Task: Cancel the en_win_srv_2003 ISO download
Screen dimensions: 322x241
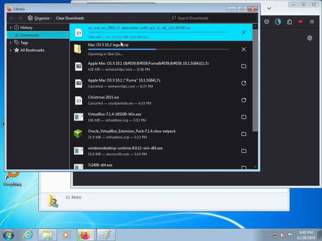Action: (x=244, y=32)
